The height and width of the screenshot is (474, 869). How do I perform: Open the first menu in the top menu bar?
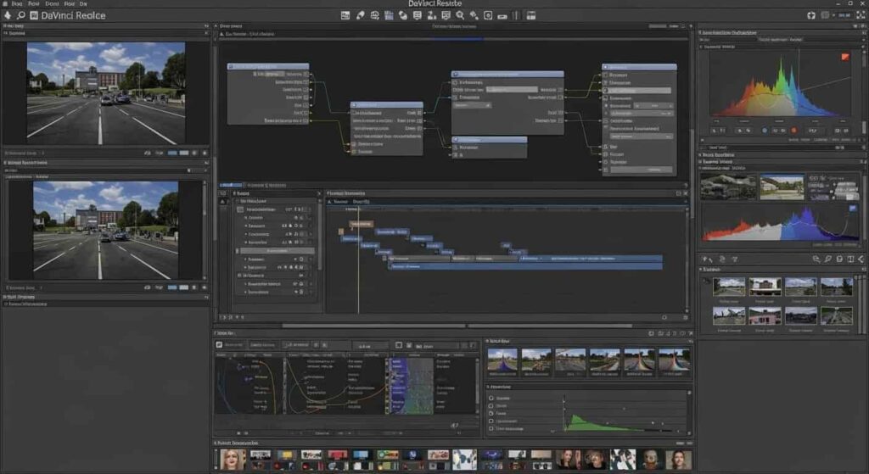(17, 3)
